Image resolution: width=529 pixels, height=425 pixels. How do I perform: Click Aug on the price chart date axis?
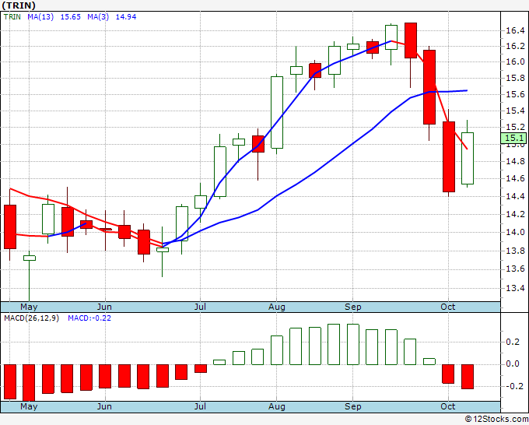(277, 307)
